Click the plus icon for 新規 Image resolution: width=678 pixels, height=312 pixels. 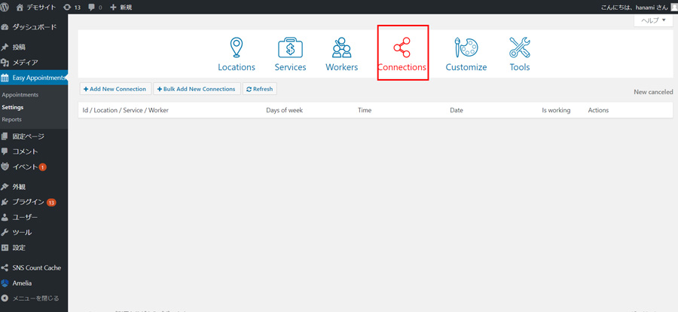(113, 8)
